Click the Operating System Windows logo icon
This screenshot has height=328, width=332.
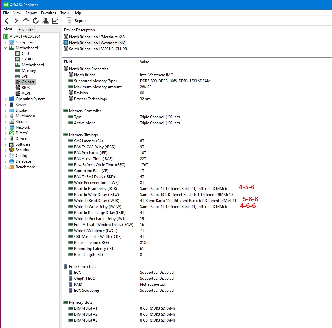coord(12,99)
